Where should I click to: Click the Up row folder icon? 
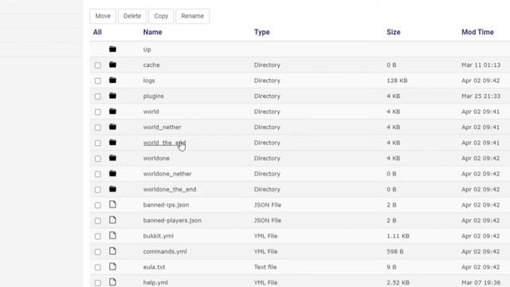pos(112,49)
